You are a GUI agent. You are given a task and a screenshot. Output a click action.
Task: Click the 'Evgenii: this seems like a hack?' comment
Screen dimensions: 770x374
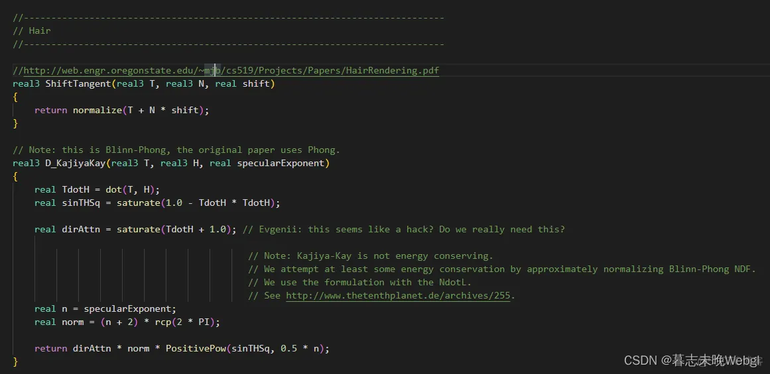coord(404,230)
